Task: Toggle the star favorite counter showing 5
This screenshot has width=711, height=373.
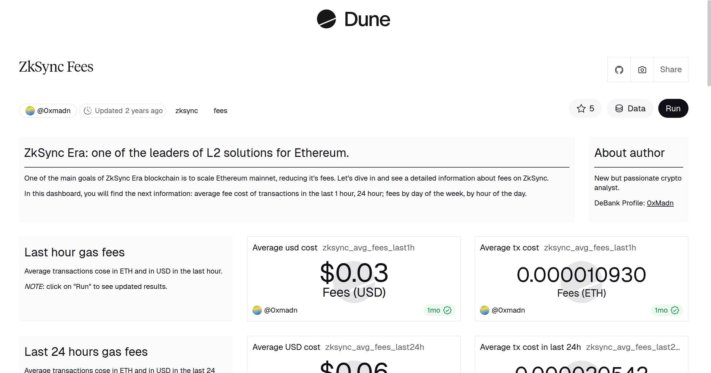Action: 585,108
